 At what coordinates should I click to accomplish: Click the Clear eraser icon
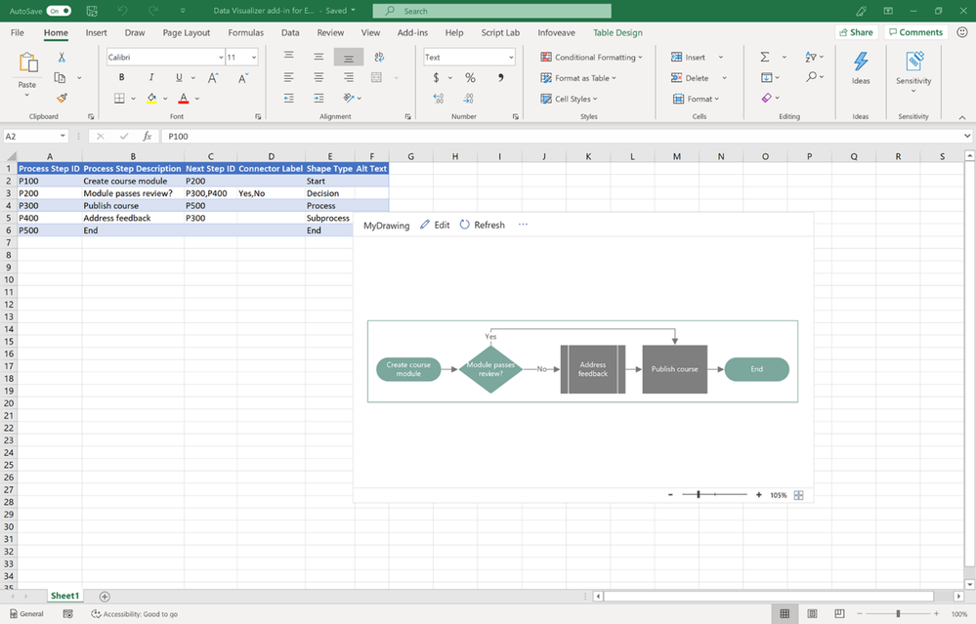coord(767,98)
